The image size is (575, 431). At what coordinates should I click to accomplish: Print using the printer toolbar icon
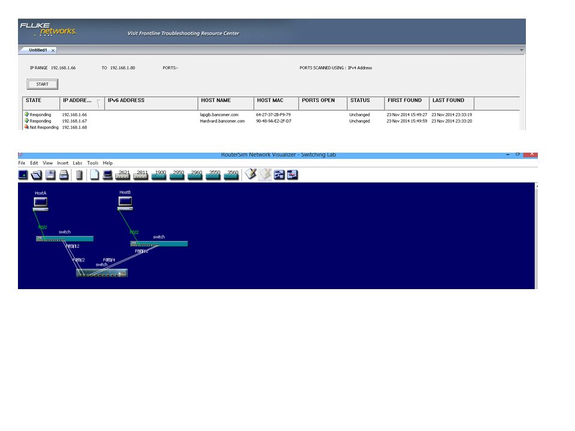(64, 175)
